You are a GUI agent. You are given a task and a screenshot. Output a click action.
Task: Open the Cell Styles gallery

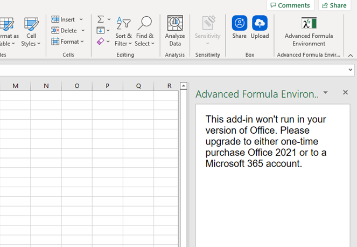(x=31, y=32)
